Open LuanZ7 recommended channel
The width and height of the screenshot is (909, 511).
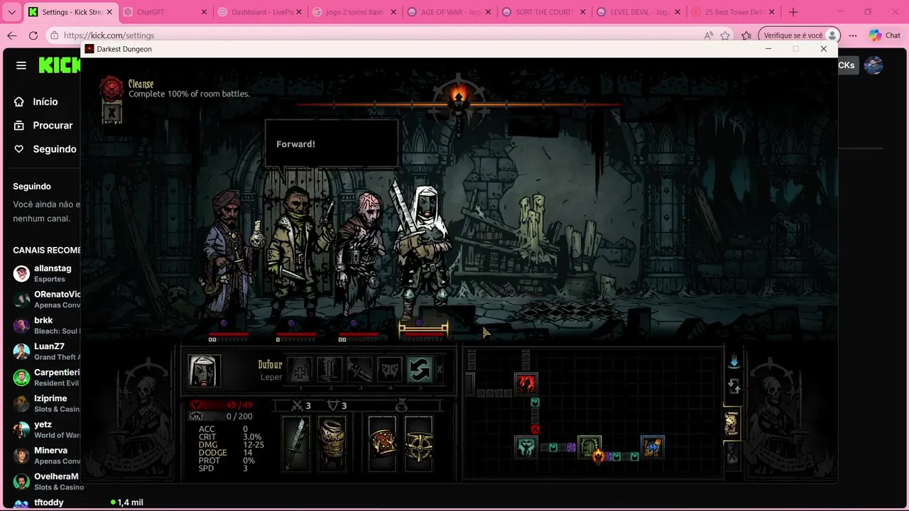click(44, 351)
